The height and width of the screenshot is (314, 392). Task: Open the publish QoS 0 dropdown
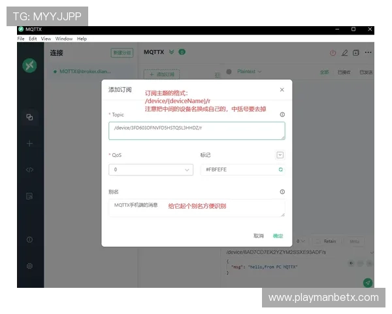click(x=301, y=241)
